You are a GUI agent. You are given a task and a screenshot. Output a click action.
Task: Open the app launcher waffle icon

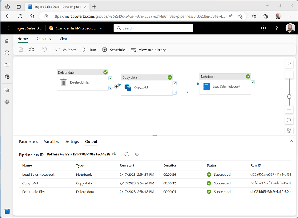coord(7,28)
